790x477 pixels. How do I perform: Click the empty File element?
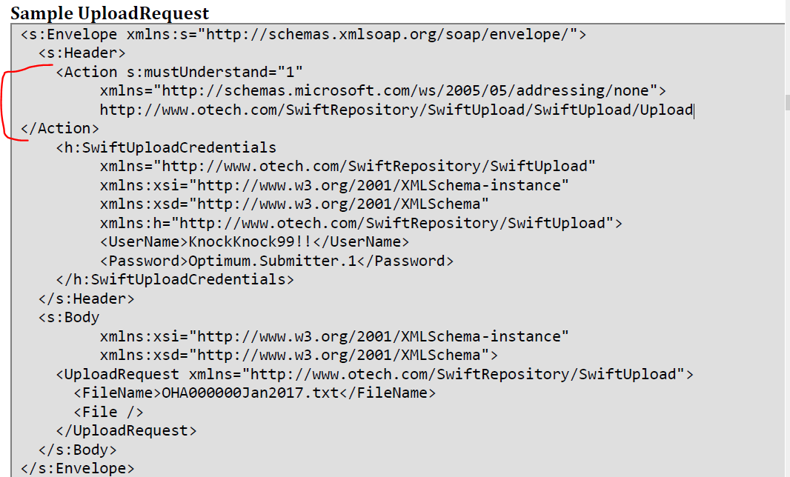click(109, 412)
